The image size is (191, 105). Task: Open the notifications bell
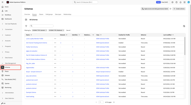(181, 2)
